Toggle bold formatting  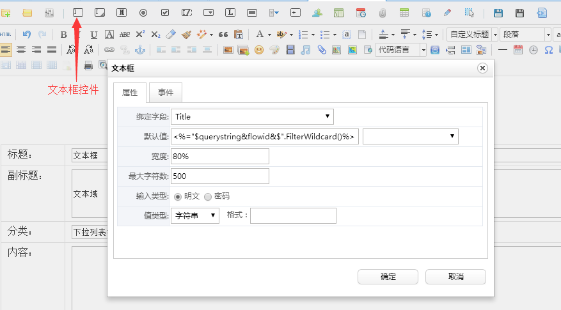tap(64, 35)
